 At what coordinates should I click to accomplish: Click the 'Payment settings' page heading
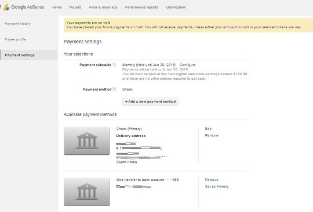pos(83,42)
